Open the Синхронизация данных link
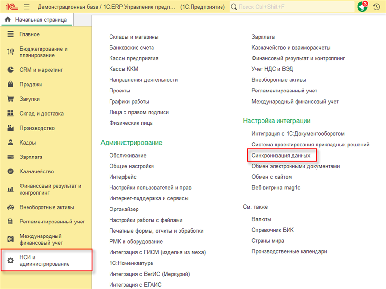 tap(281, 156)
